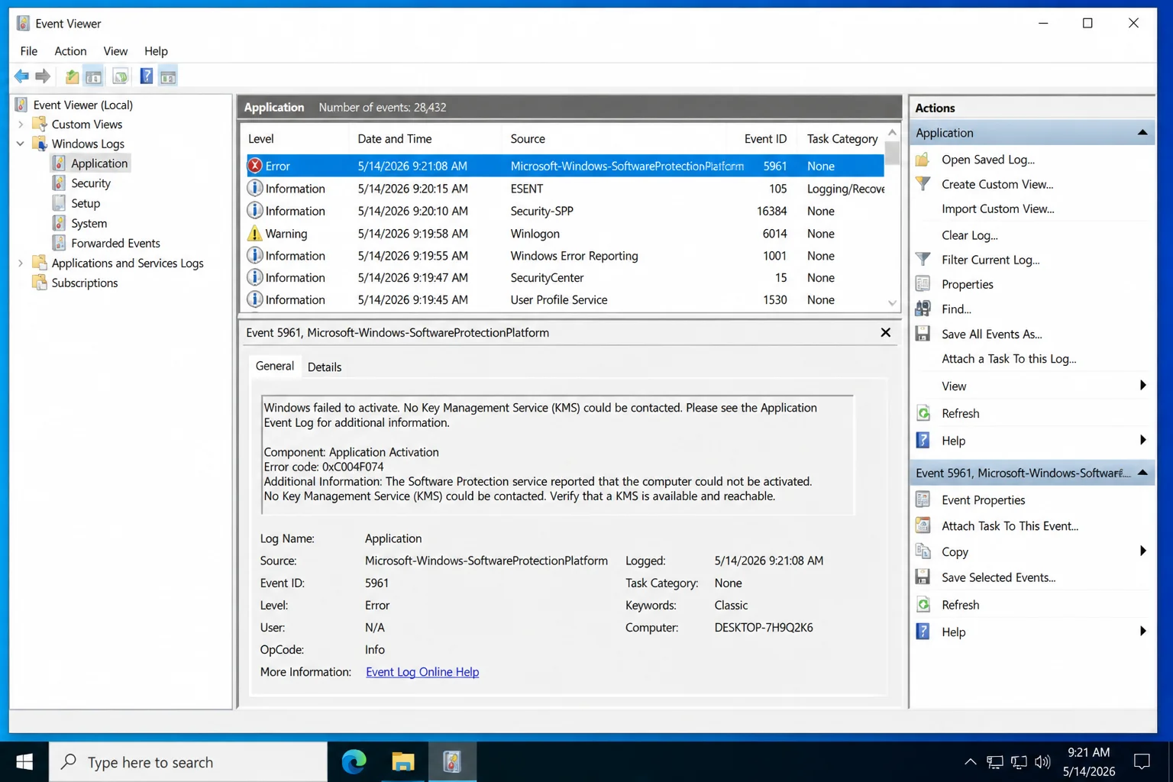Expand Applications and Services Logs node
1173x782 pixels.
[21, 263]
